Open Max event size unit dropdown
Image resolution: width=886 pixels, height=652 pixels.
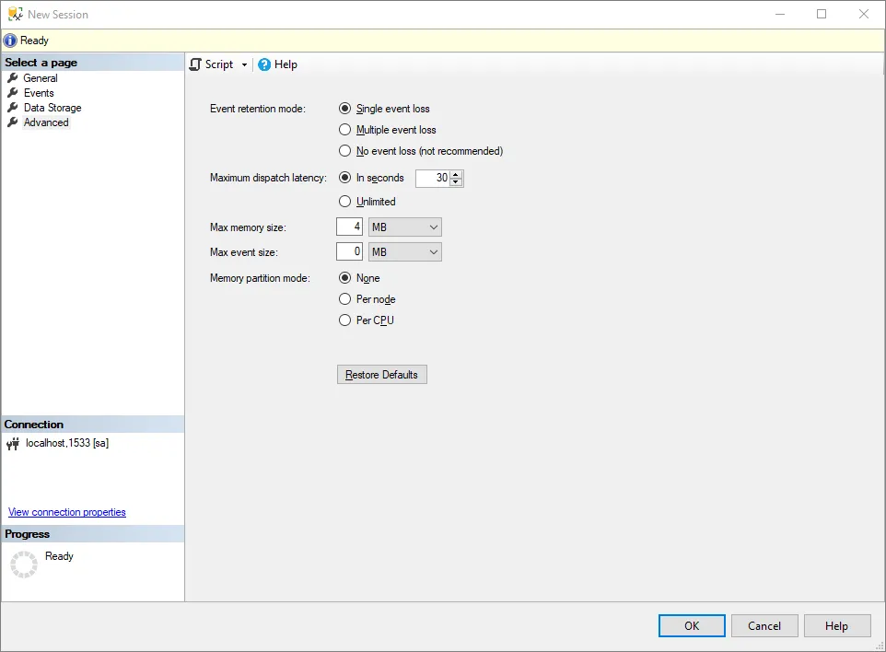click(405, 252)
